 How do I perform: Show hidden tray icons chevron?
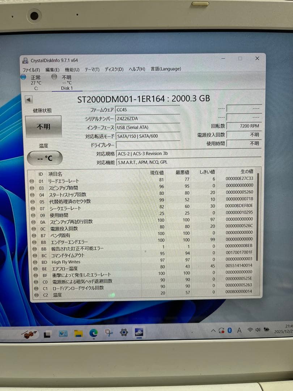pos(213,331)
